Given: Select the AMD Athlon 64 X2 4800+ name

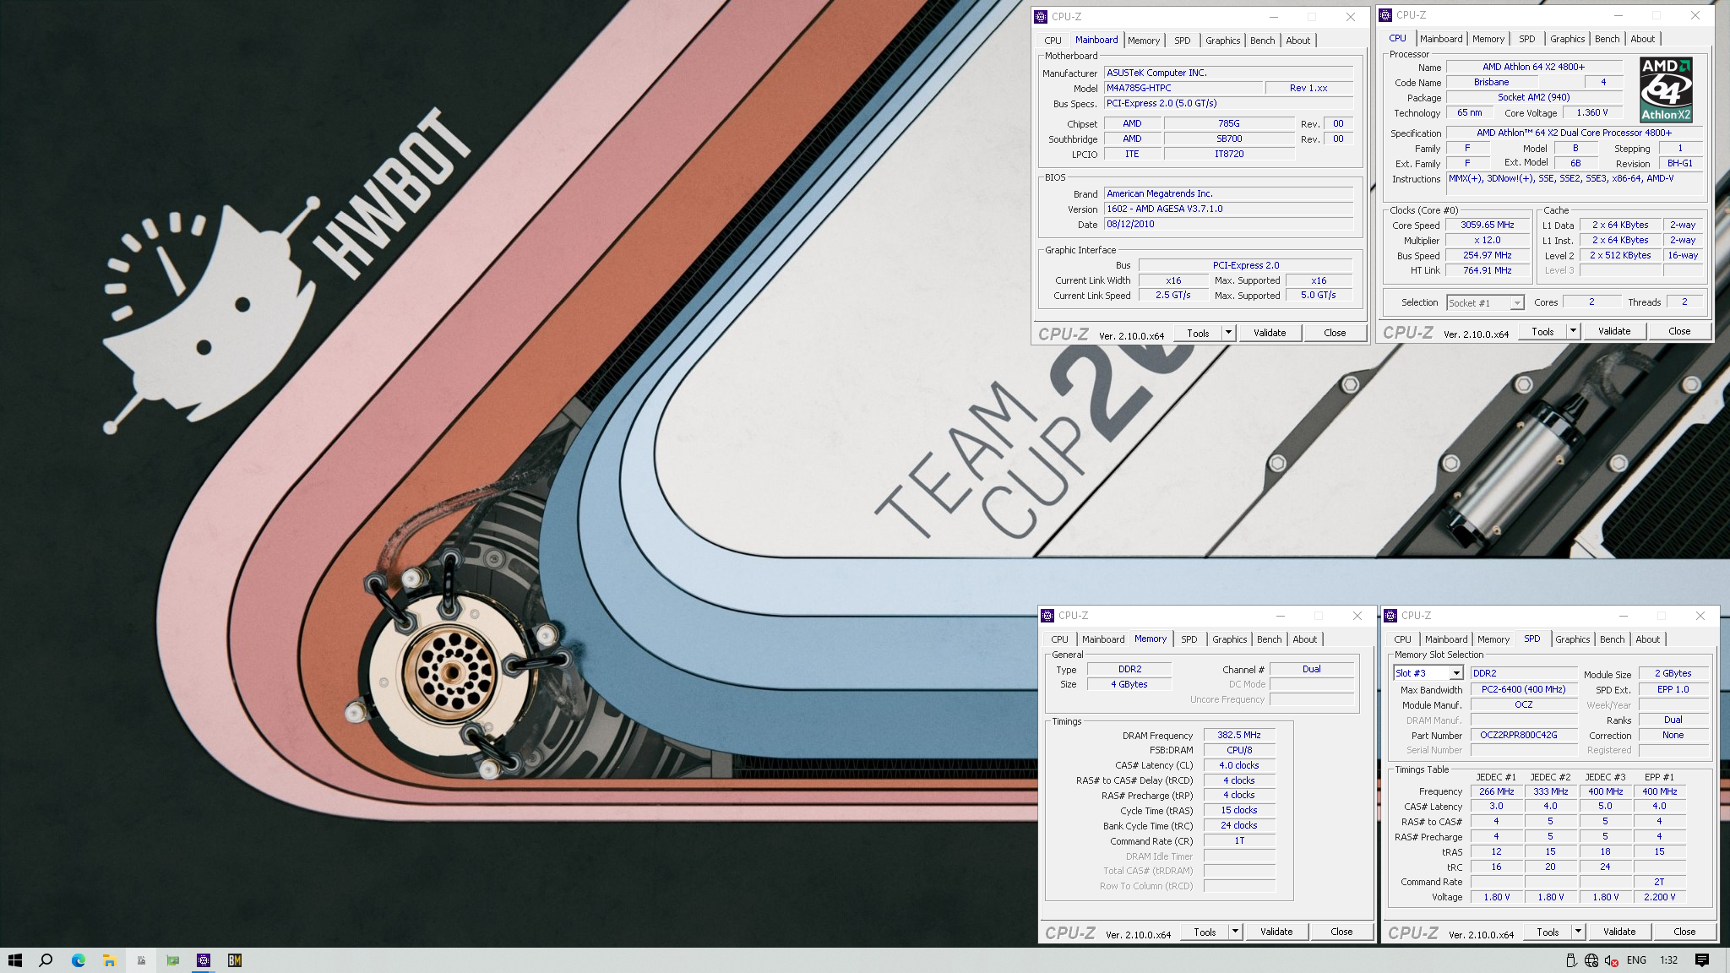Looking at the screenshot, I should (1534, 67).
